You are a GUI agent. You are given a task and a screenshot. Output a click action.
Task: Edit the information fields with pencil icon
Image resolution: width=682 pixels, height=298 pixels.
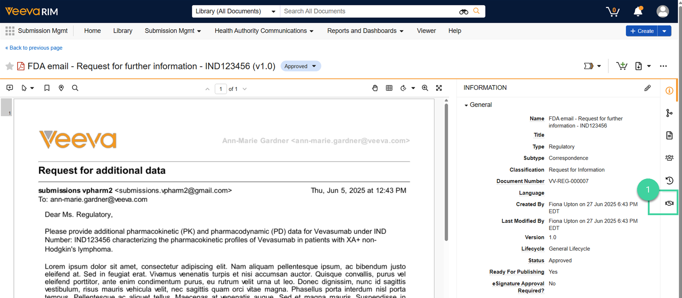[x=647, y=88]
